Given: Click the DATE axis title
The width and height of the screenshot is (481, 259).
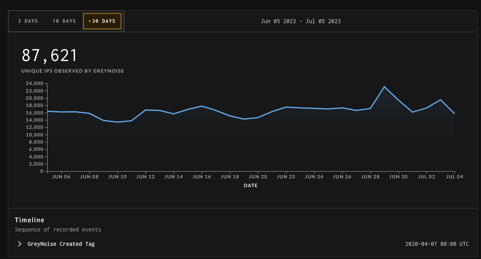Looking at the screenshot, I should click(251, 186).
